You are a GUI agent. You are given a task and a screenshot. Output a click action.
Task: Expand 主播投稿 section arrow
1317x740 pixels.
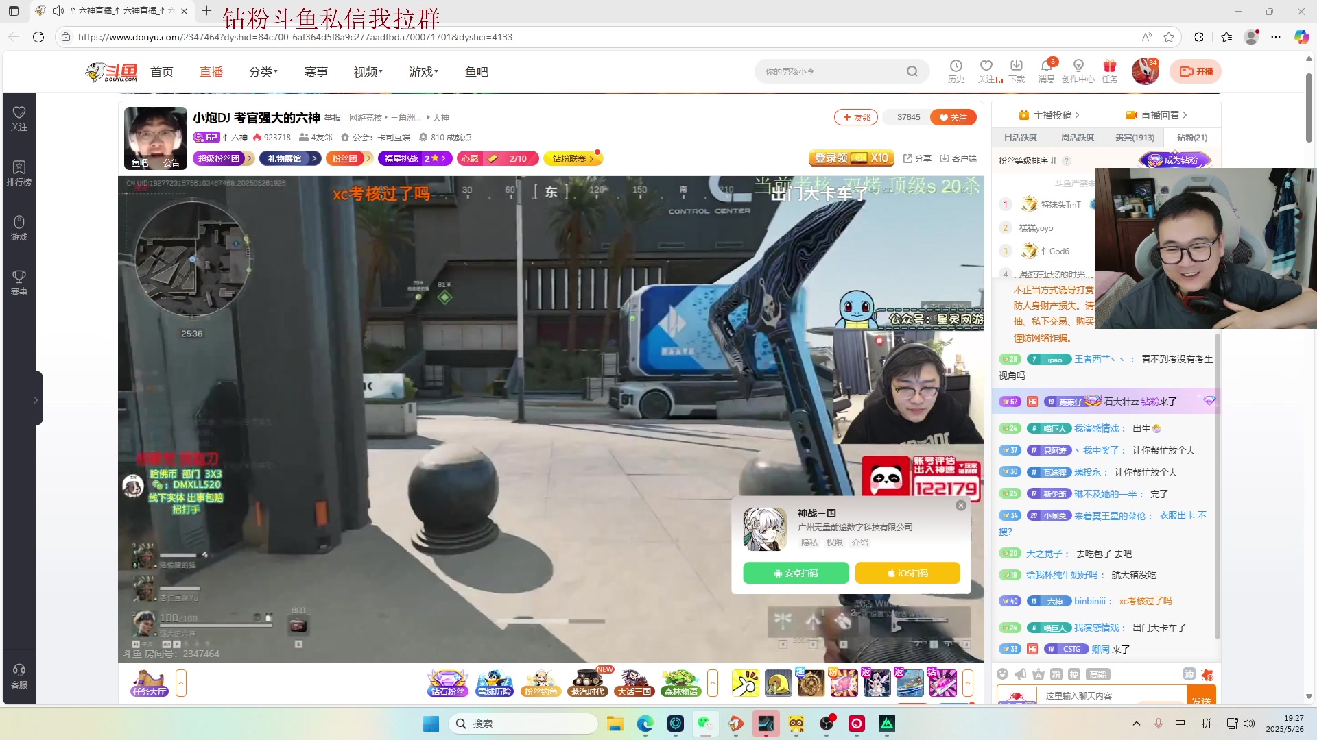(x=1078, y=115)
